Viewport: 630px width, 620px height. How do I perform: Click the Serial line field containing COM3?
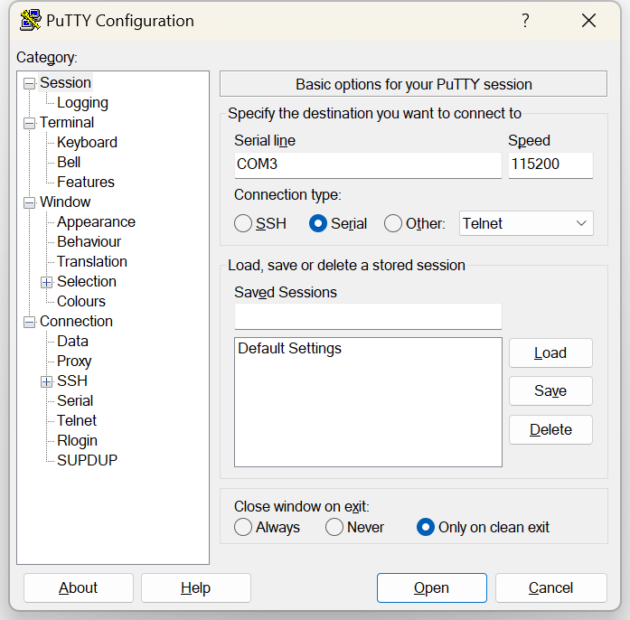point(368,164)
